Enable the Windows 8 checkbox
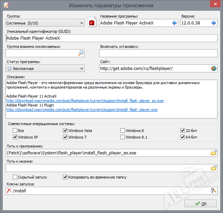 (123, 131)
